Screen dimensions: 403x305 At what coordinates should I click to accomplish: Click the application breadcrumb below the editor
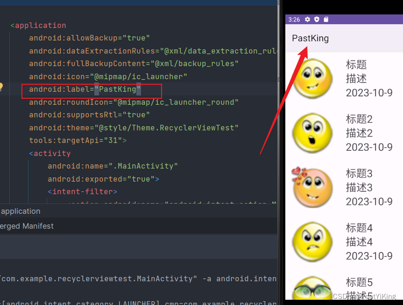[21, 211]
